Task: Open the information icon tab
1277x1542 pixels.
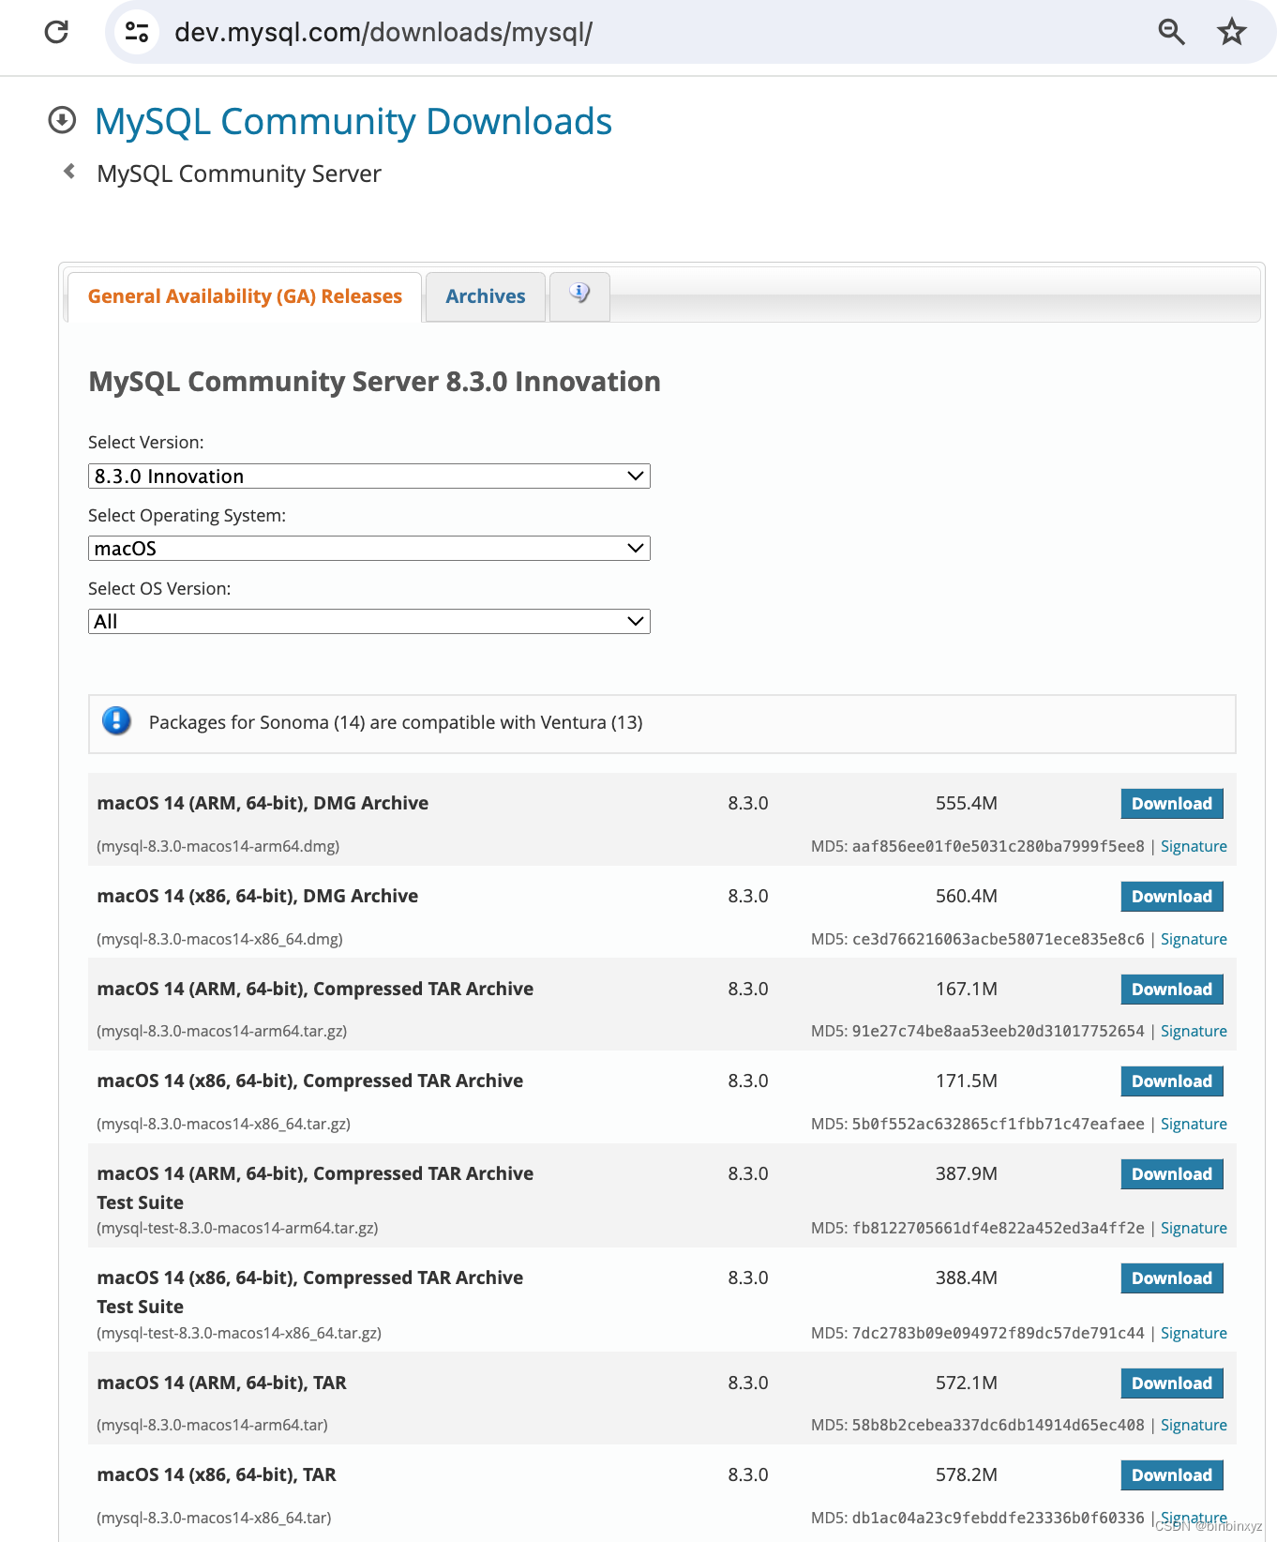Action: 579,295
